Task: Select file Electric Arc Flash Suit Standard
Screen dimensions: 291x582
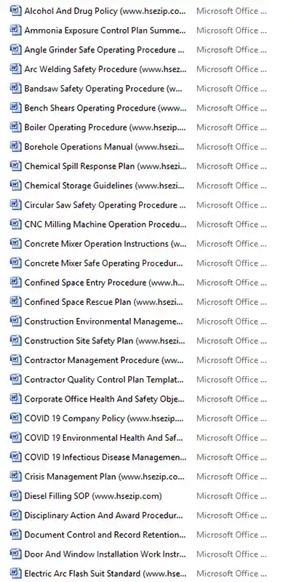Action: (105, 573)
